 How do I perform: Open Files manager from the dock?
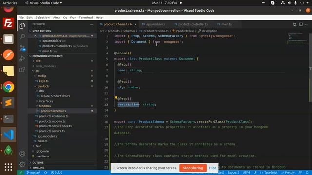tap(8, 39)
